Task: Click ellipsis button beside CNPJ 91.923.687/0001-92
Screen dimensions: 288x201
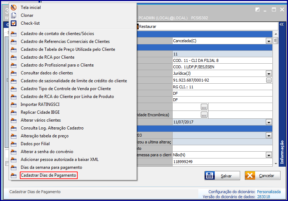Action: coord(269,80)
